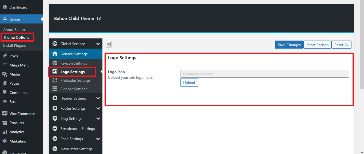Click the Upload logo button
This screenshot has height=154, width=364.
(x=189, y=83)
